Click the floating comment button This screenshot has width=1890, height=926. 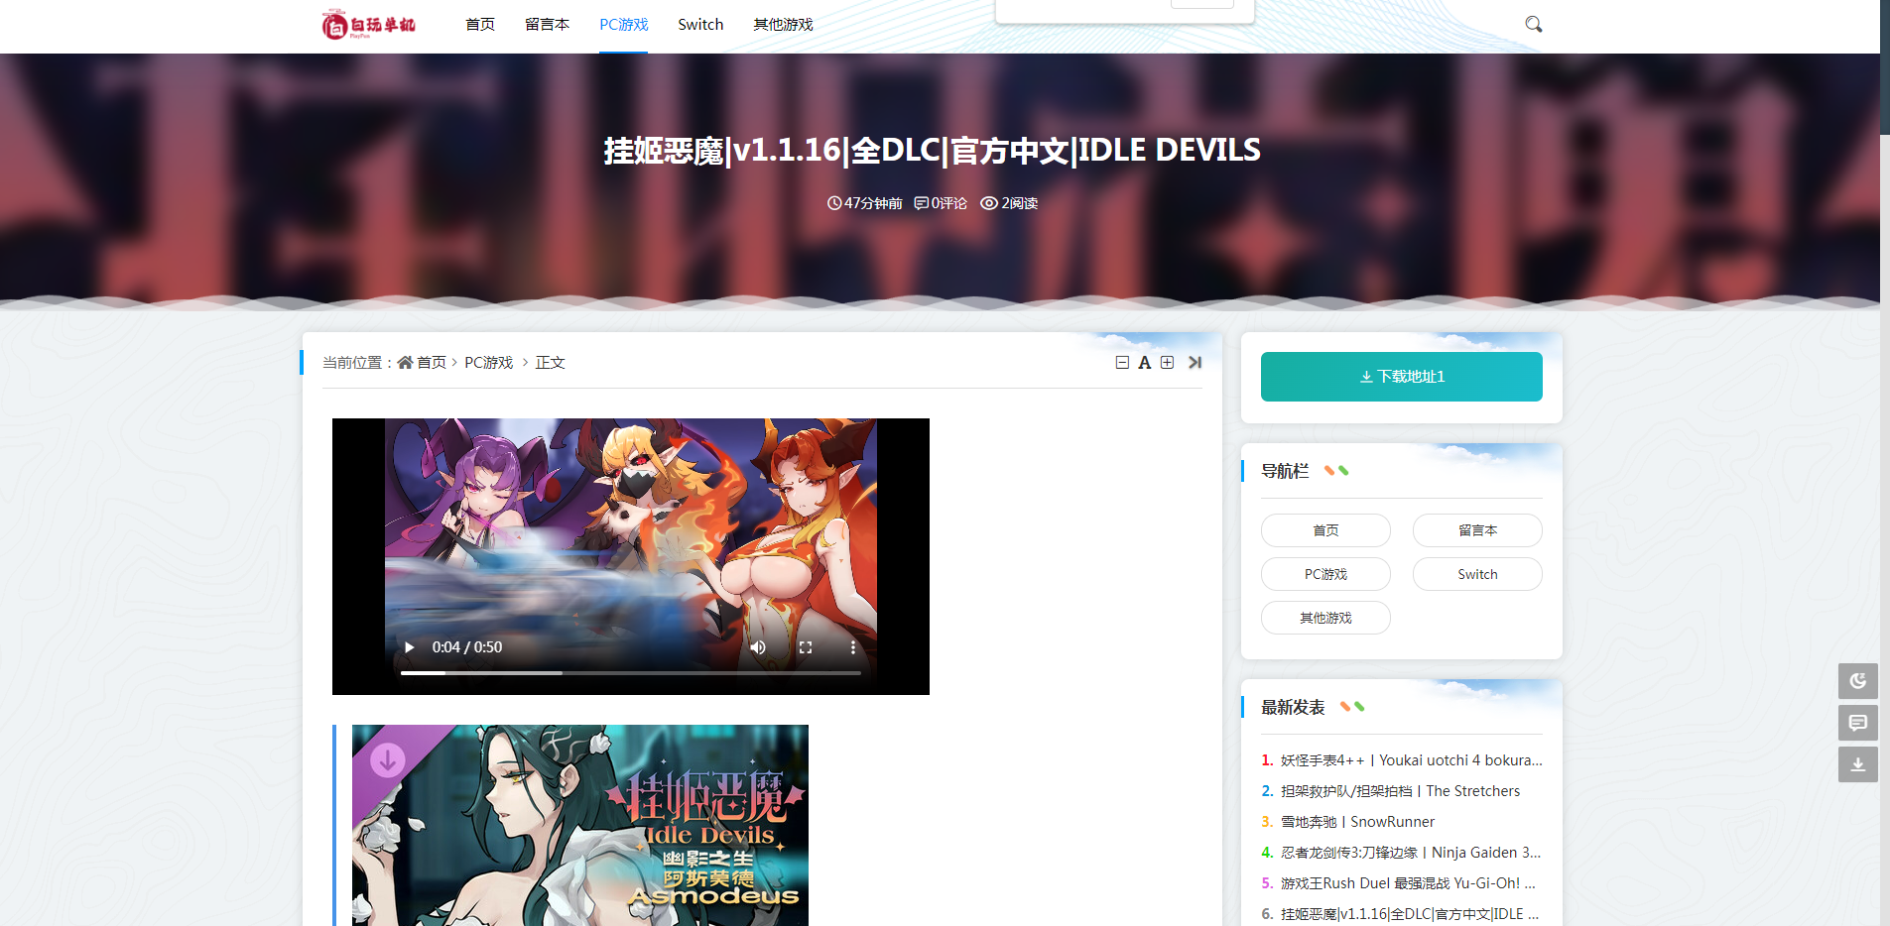pyautogui.click(x=1858, y=723)
